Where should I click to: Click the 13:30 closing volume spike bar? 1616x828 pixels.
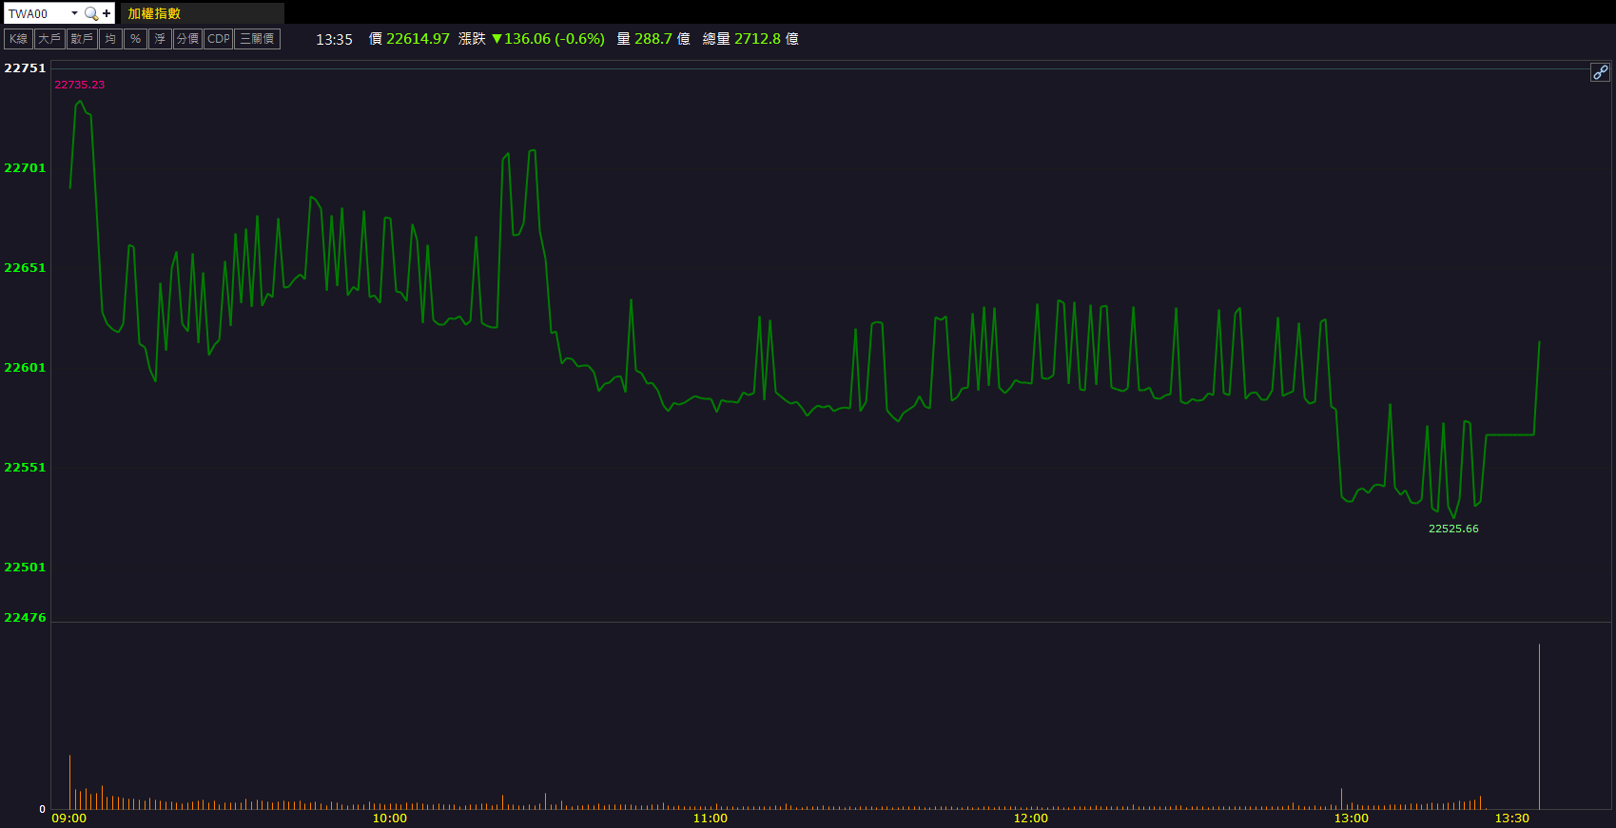(1539, 727)
